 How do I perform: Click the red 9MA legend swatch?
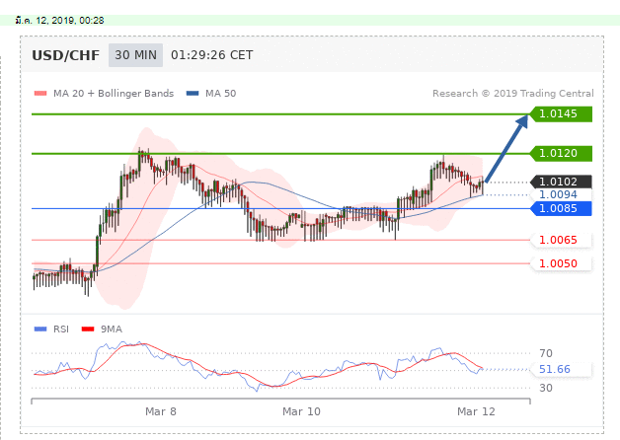pyautogui.click(x=88, y=329)
